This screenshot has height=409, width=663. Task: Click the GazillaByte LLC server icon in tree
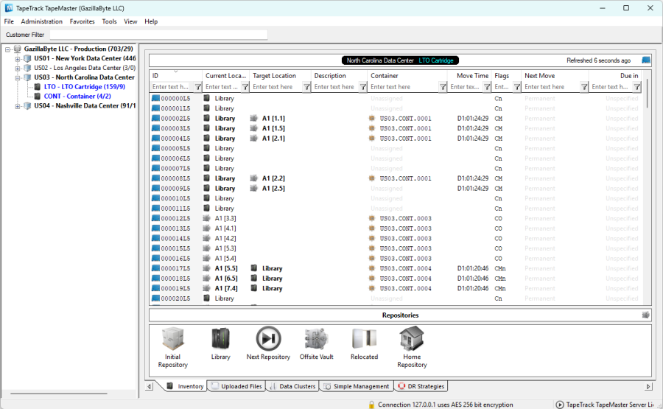click(x=18, y=49)
